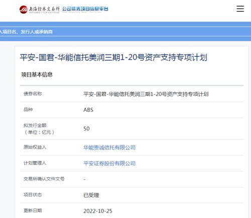Open 华能贵诚信托有限公司 originator link

[x=109, y=147]
